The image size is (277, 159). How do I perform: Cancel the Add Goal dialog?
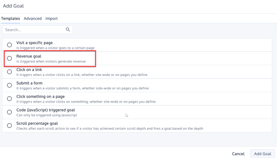pyautogui.click(x=238, y=154)
